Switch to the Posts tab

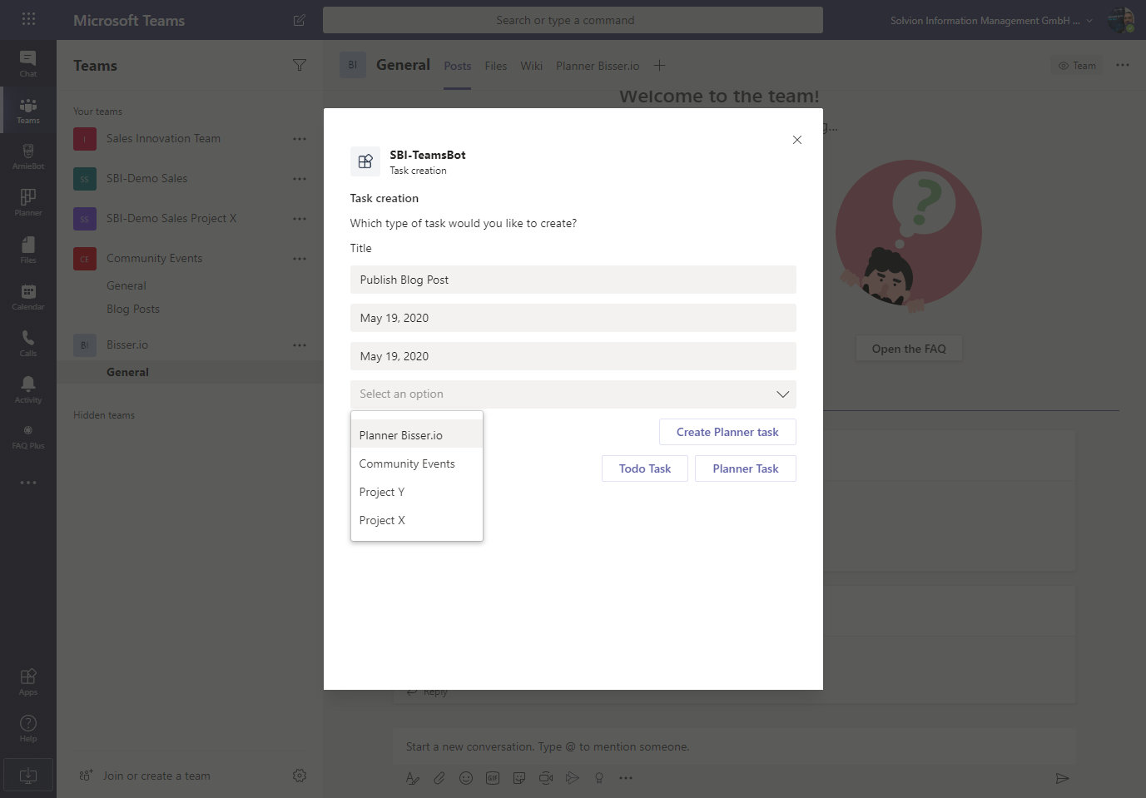(458, 66)
